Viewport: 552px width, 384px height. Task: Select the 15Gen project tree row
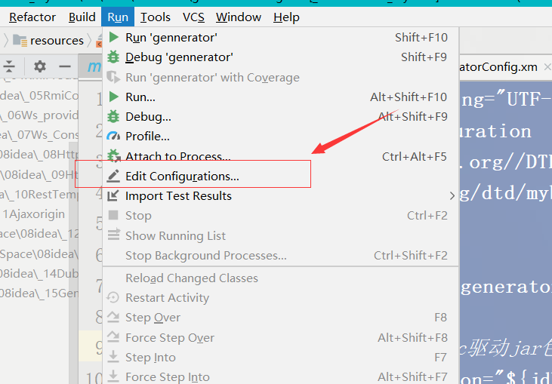coord(39,293)
